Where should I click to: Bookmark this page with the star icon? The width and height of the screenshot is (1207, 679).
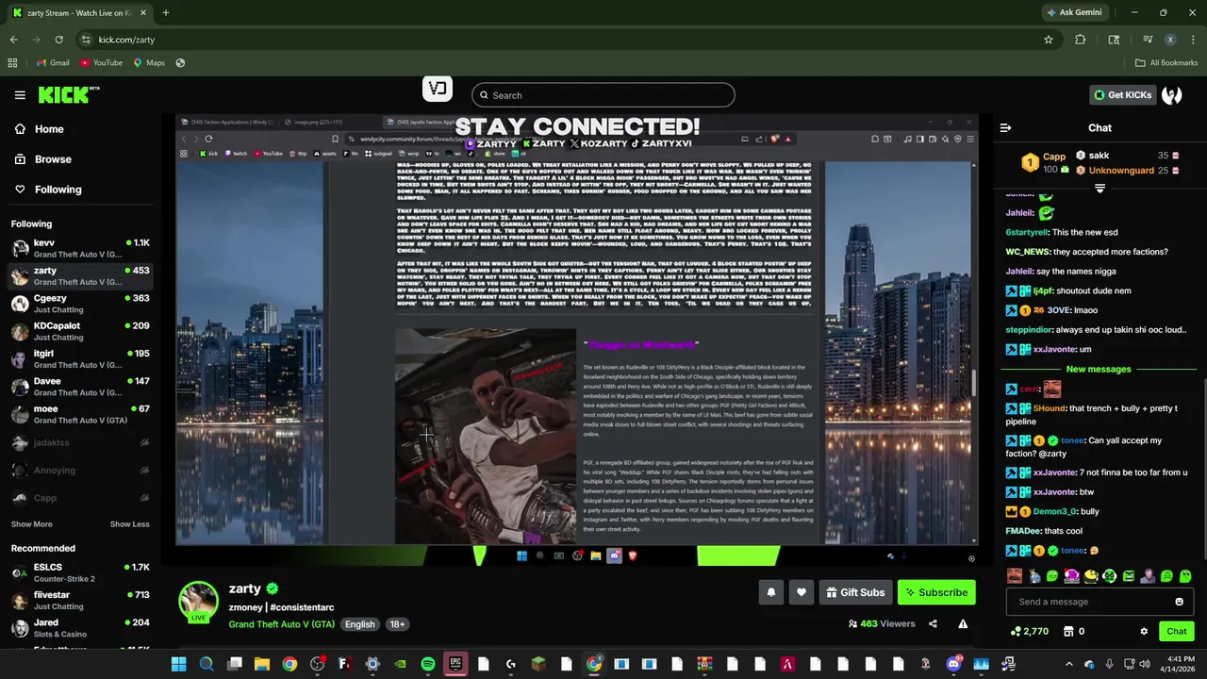1048,40
